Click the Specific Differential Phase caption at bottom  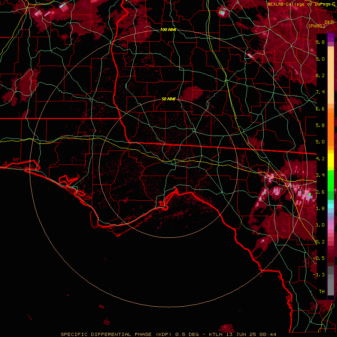coord(168,334)
